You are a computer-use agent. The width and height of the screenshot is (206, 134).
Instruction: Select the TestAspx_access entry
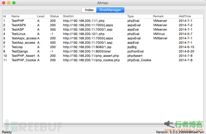[24, 38]
